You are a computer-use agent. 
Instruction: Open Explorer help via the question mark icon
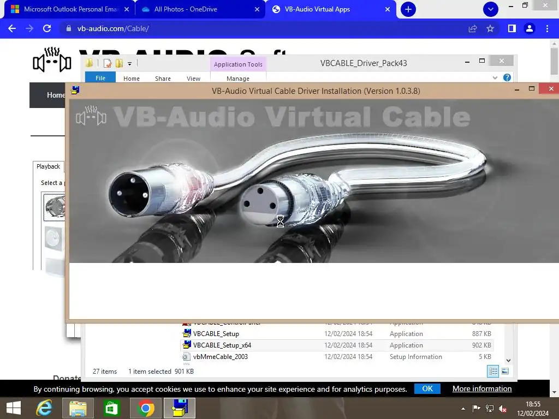pyautogui.click(x=507, y=77)
